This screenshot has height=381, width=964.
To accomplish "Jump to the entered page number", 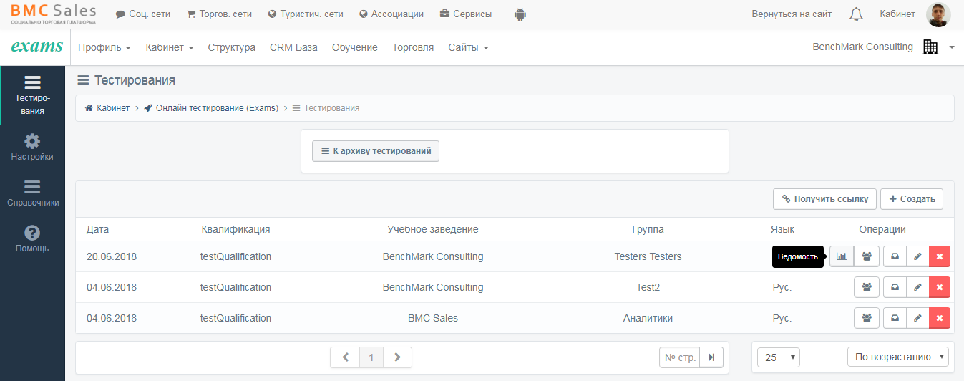I will click(711, 357).
